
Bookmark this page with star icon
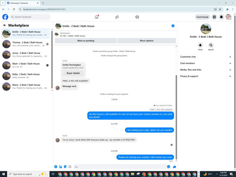point(220,9)
